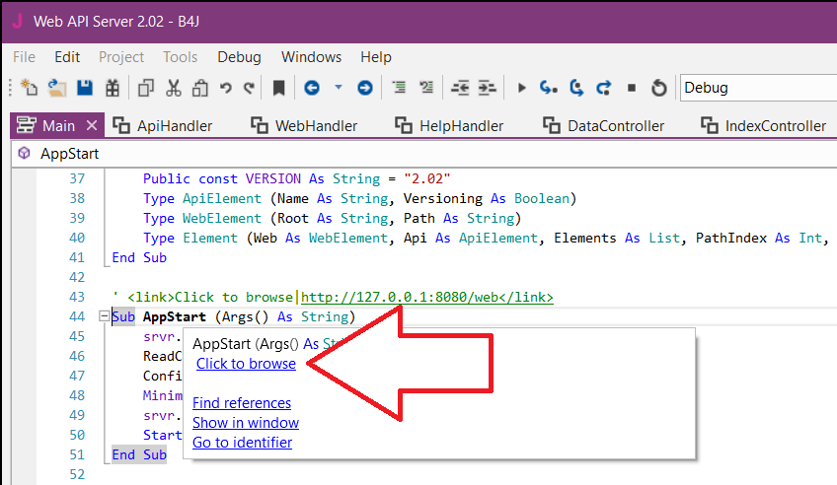
Task: Click 'PathIndex' on line 40
Action: pos(731,238)
